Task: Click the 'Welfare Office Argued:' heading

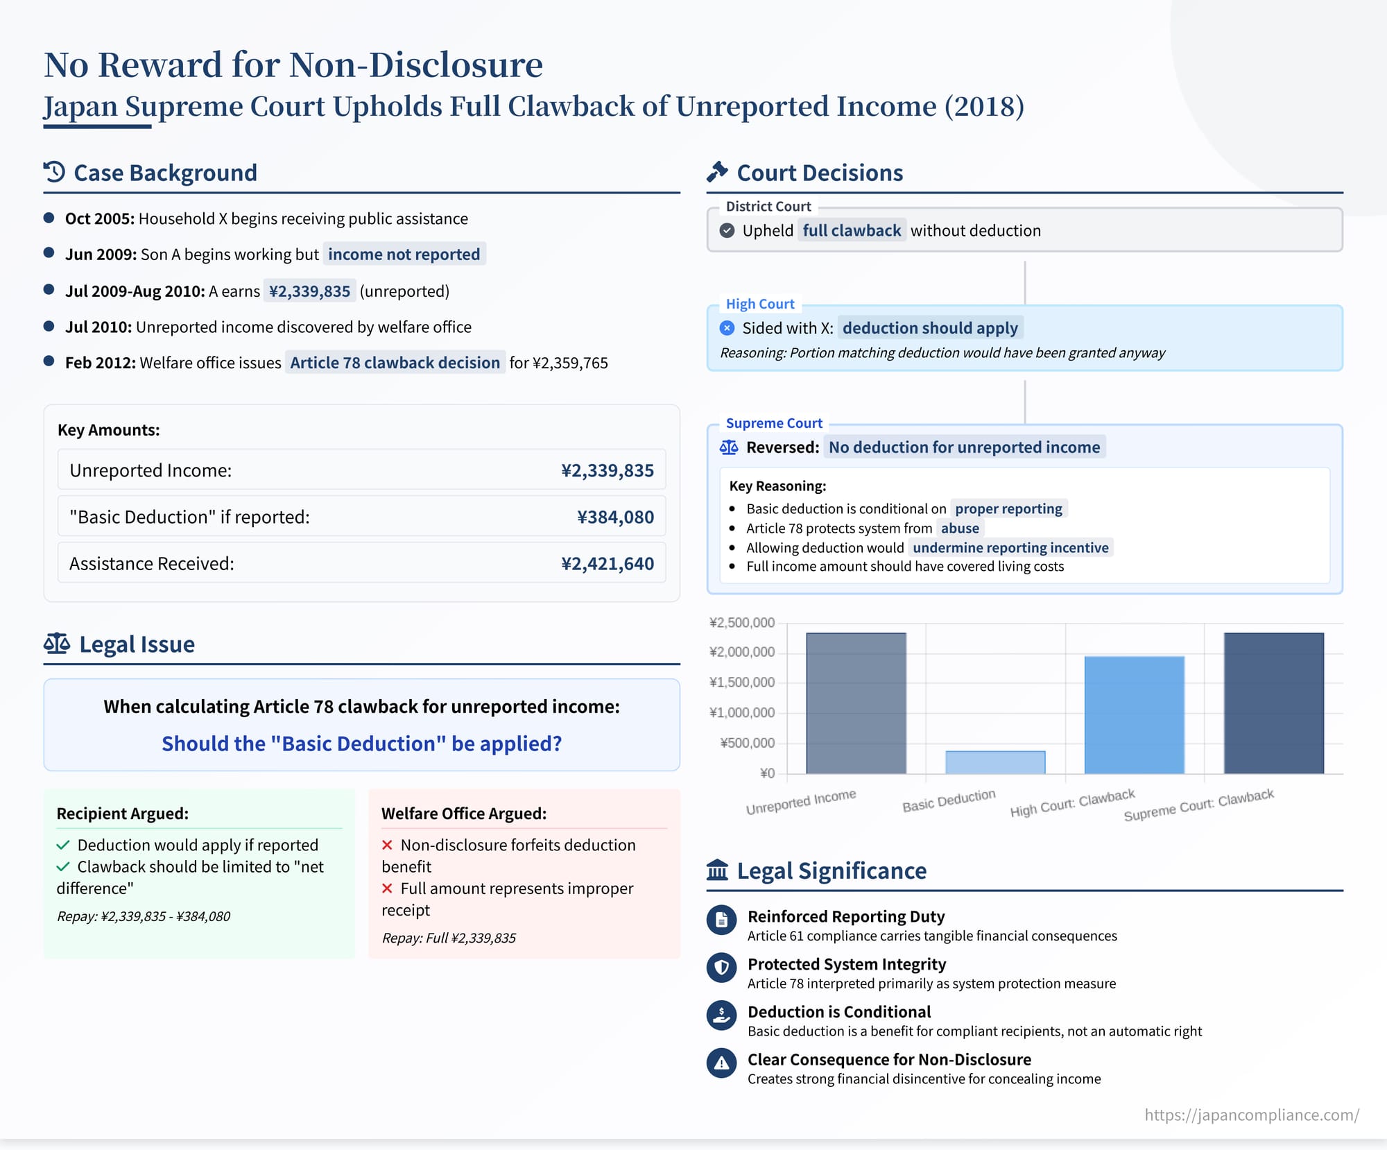Action: [464, 813]
